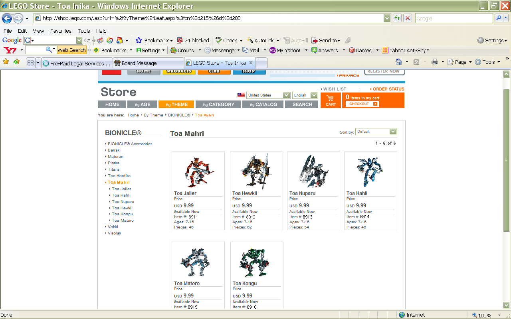This screenshot has height=319, width=511.
Task: Stop page loading with the red X icon
Action: coord(407,18)
